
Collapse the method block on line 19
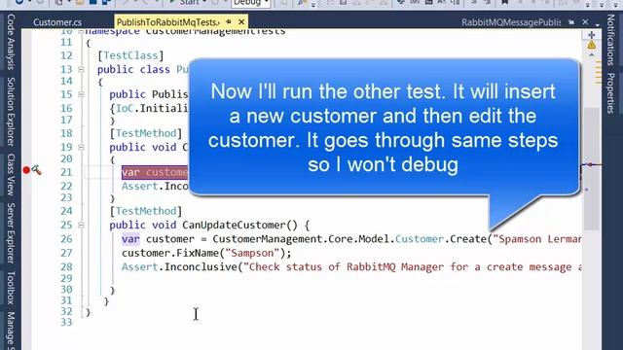click(x=81, y=147)
